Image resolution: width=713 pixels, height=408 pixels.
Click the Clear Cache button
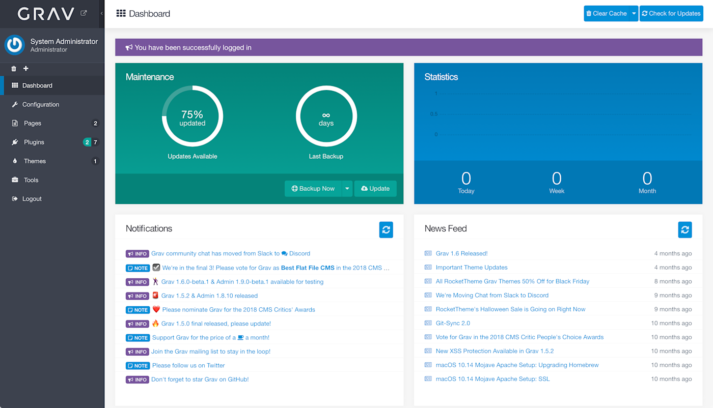(x=606, y=14)
